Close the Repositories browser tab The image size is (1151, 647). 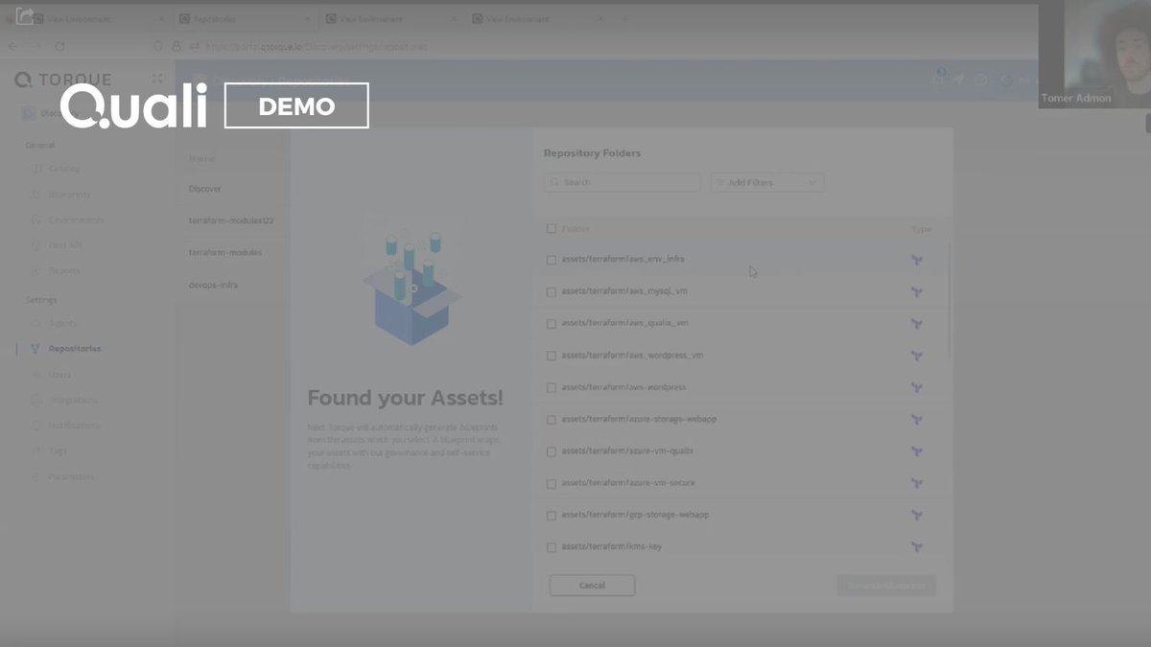tap(307, 19)
